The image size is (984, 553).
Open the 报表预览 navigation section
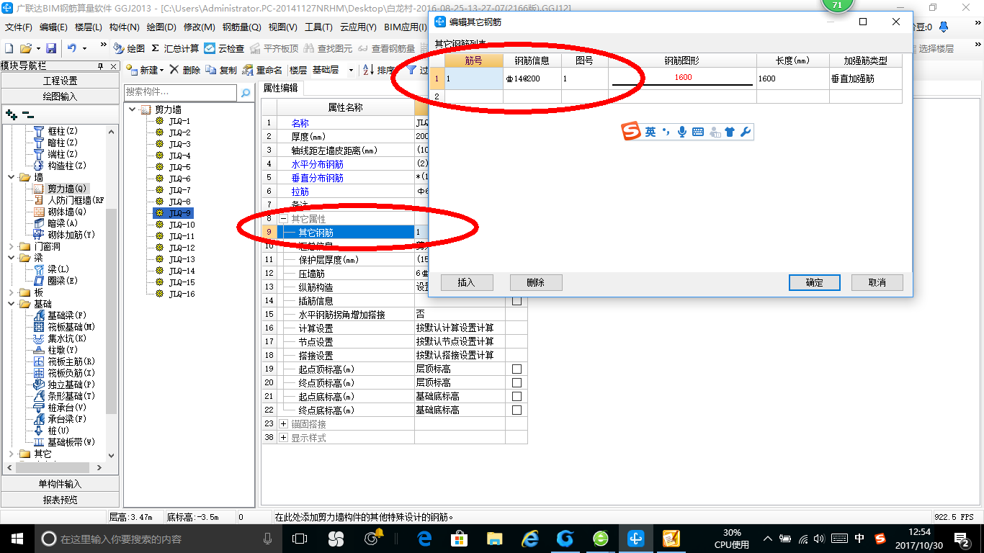(61, 499)
